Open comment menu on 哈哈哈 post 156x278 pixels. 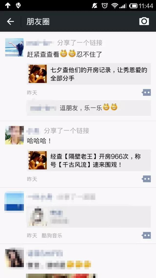point(146,179)
